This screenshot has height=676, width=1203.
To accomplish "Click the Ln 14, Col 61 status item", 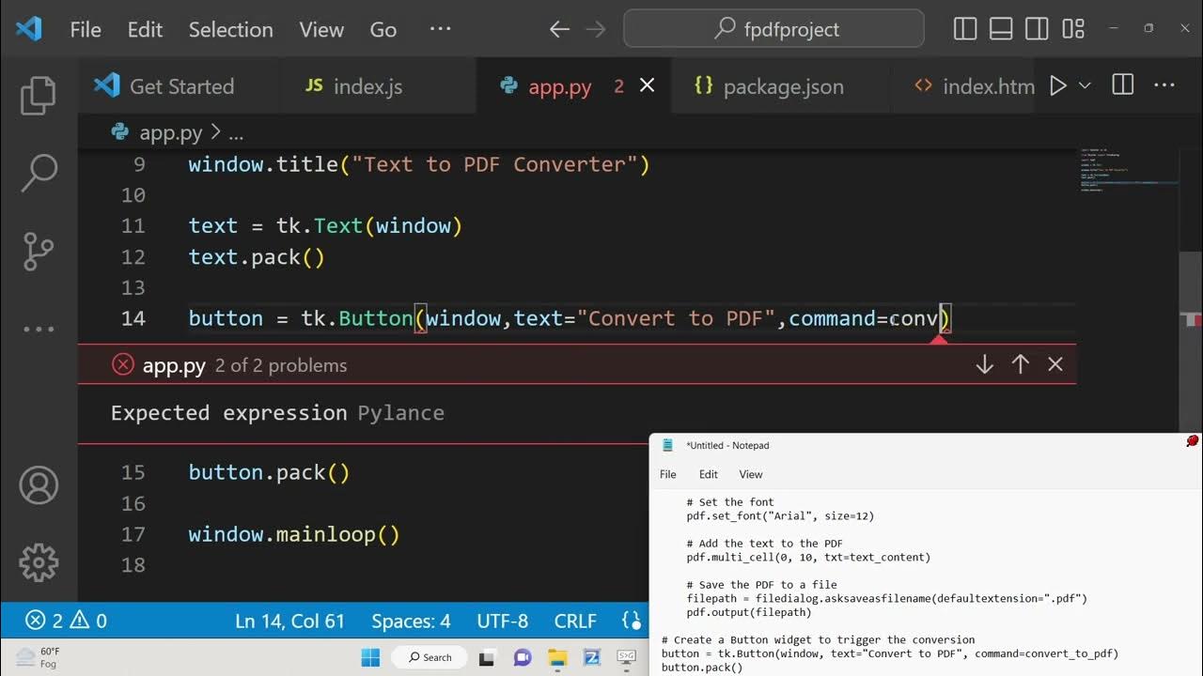I will (x=289, y=621).
